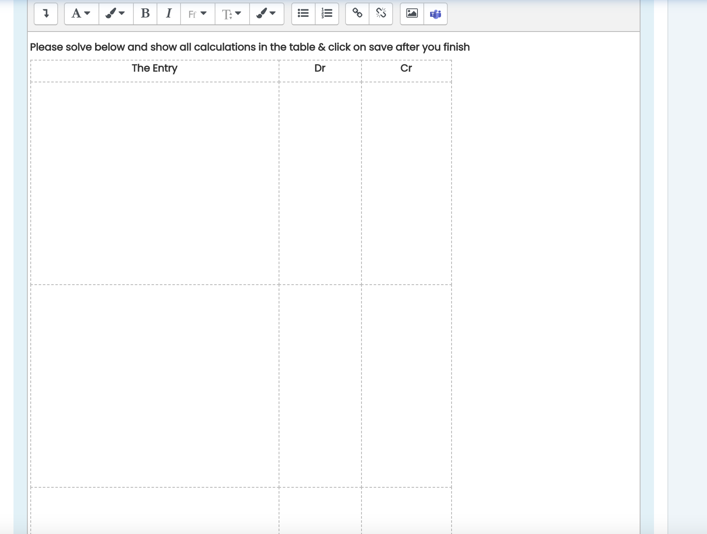Click the 'Cr' column header cell
This screenshot has height=534, width=707.
tap(406, 69)
